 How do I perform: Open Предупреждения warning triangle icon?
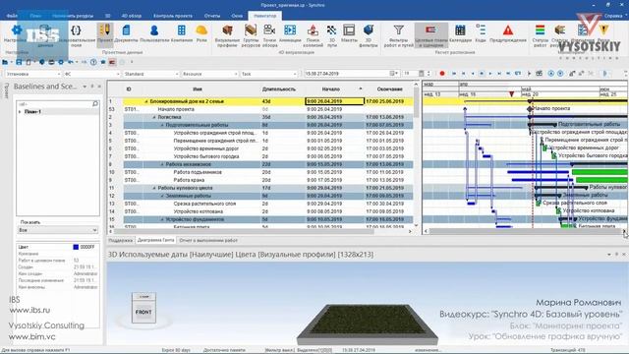(x=508, y=30)
